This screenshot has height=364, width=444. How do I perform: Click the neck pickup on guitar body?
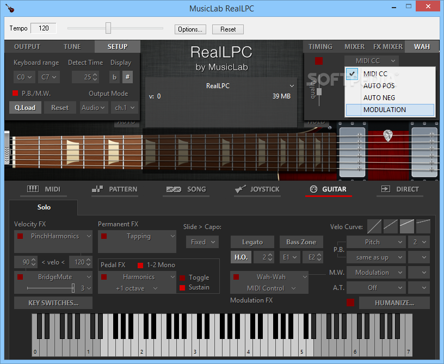[352, 152]
